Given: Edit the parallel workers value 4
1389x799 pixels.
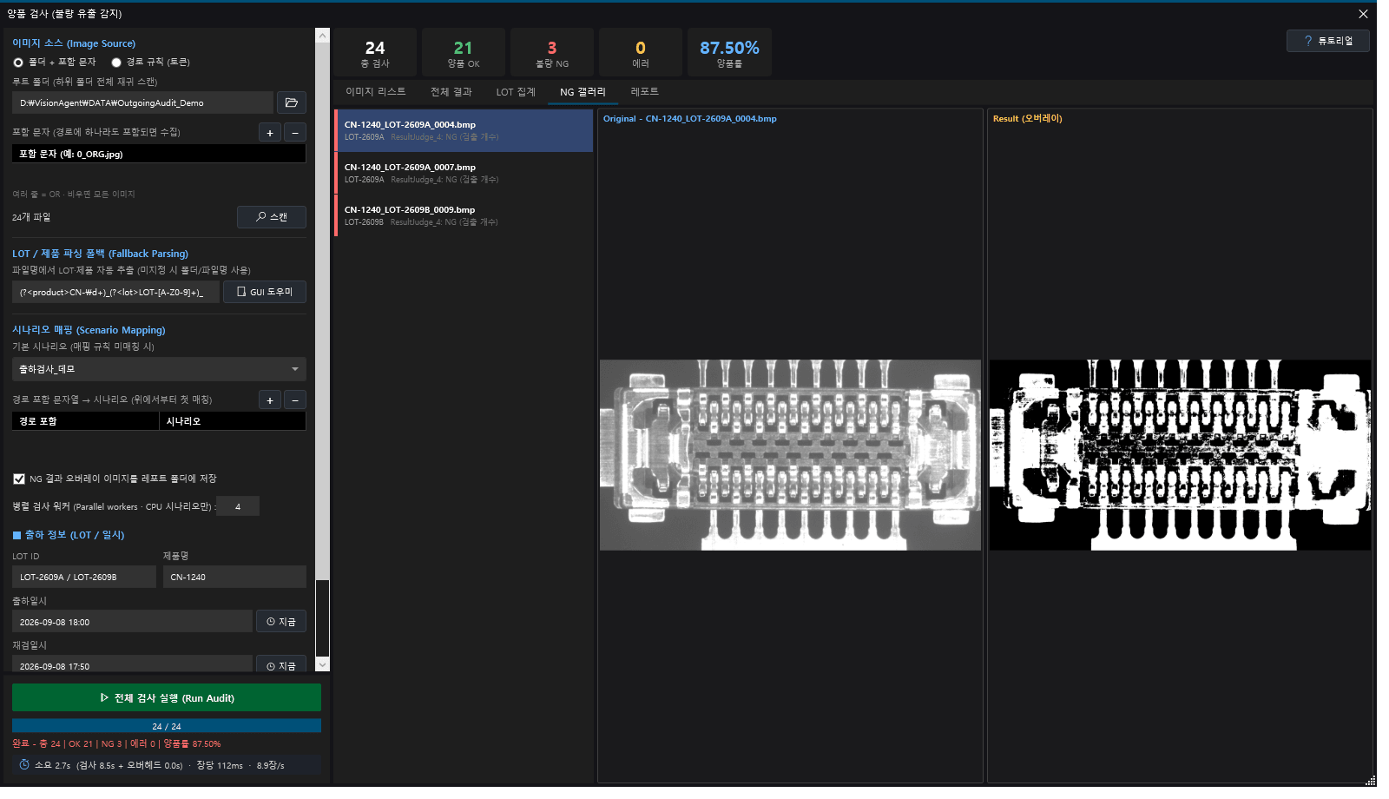Looking at the screenshot, I should [238, 506].
